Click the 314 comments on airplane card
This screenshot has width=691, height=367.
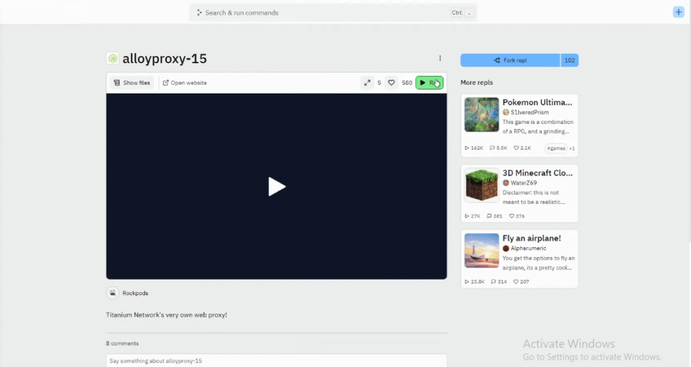coord(499,281)
